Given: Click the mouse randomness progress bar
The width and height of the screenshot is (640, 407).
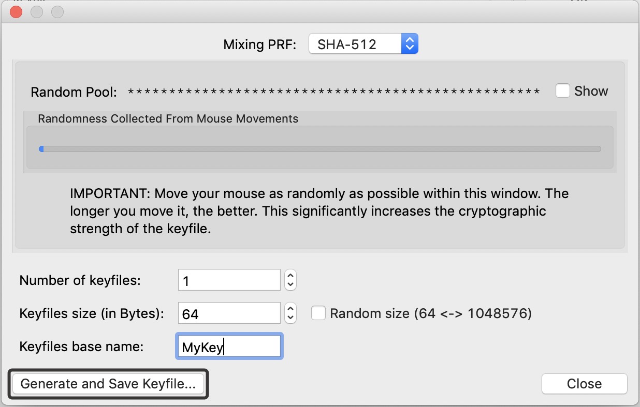Looking at the screenshot, I should (x=319, y=149).
